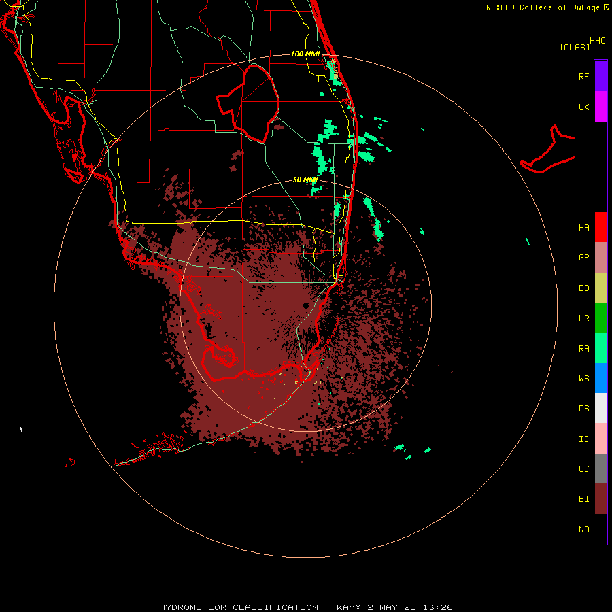
Task: Click the RA legend label
Action: 583,349
